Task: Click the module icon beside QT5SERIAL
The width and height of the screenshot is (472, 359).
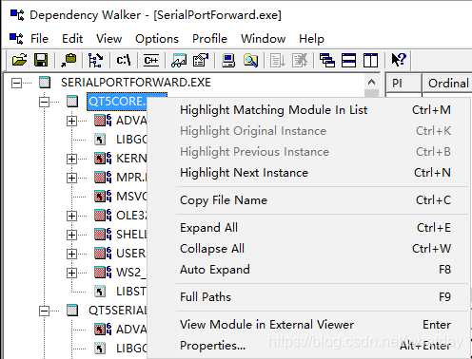Action: coord(72,311)
